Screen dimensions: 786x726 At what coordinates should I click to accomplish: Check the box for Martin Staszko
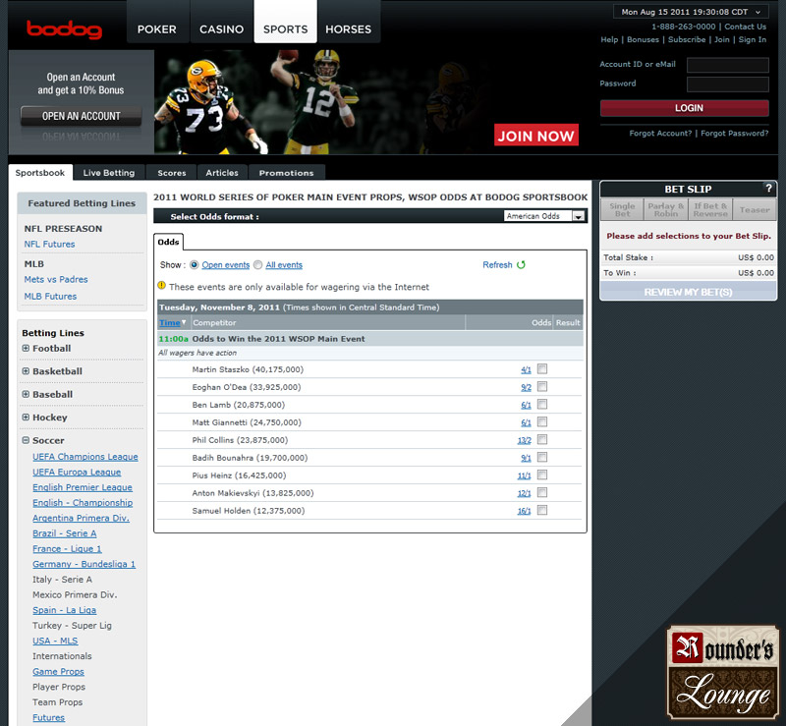pos(542,369)
